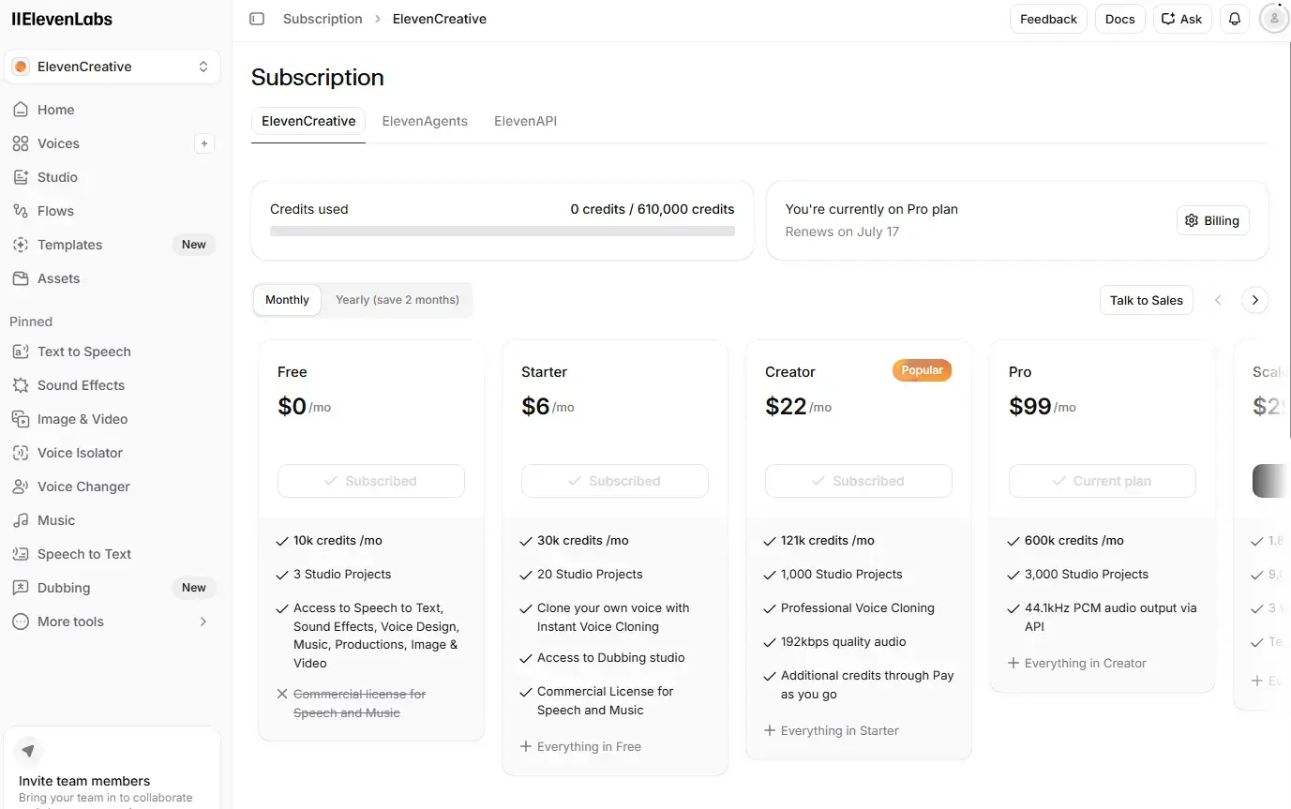Click the Dubbing icon

click(x=20, y=588)
